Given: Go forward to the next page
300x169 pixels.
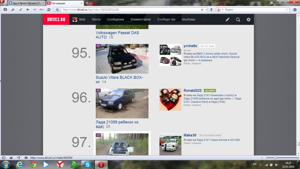Looking at the screenshot, I should click(34, 10).
